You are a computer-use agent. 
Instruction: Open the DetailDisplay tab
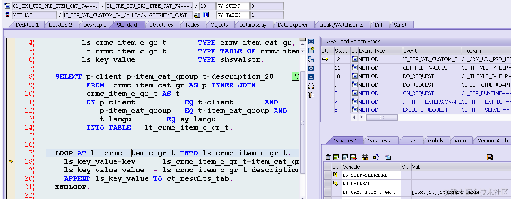pos(253,25)
